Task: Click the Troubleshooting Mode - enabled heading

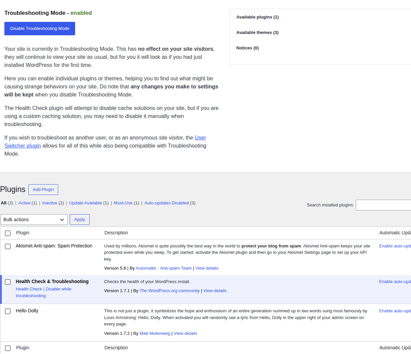Action: (48, 13)
